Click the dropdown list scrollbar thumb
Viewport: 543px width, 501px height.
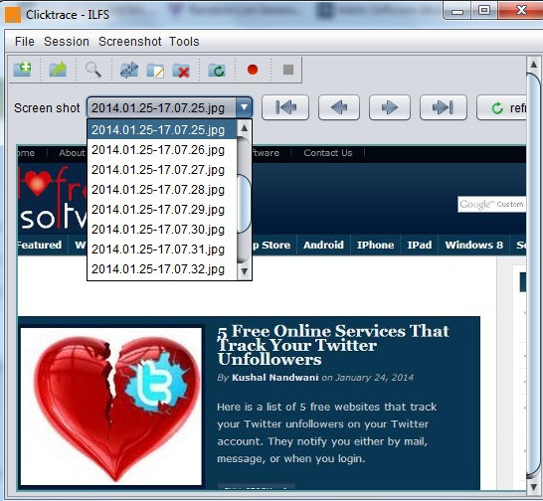point(244,203)
